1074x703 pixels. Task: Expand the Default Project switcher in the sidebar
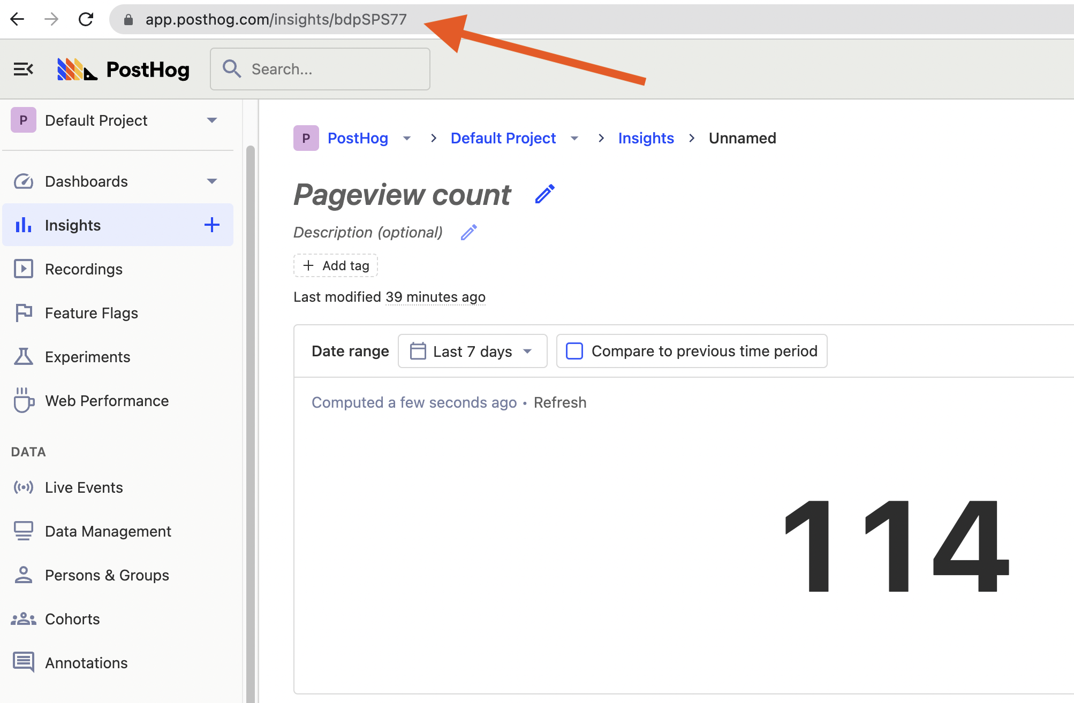[212, 120]
